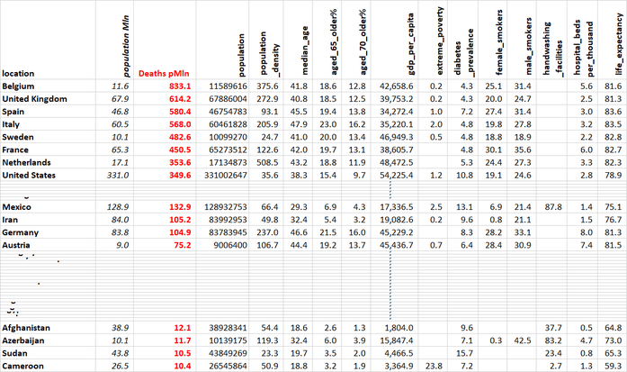
Task: Click Mexico's deaths value 132.9
Action: [180, 207]
